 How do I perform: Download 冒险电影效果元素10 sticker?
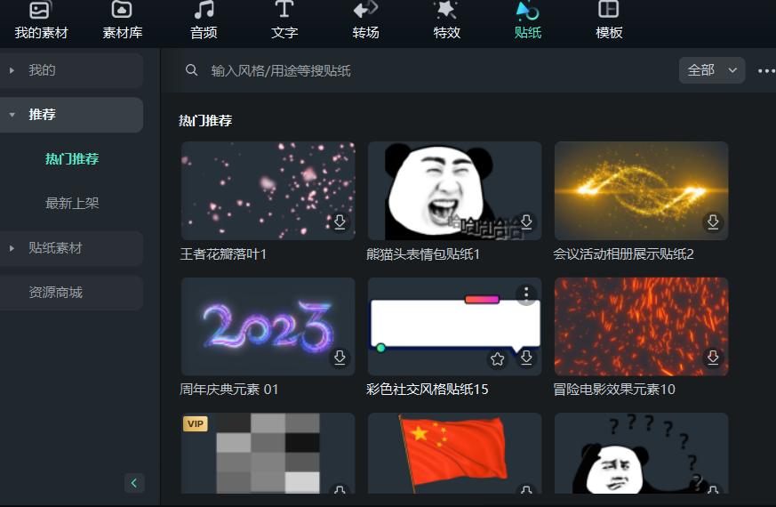[x=713, y=358]
